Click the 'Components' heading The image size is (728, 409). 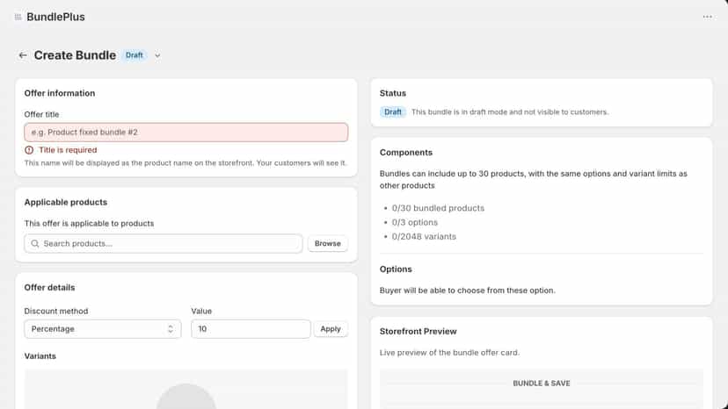pos(406,153)
